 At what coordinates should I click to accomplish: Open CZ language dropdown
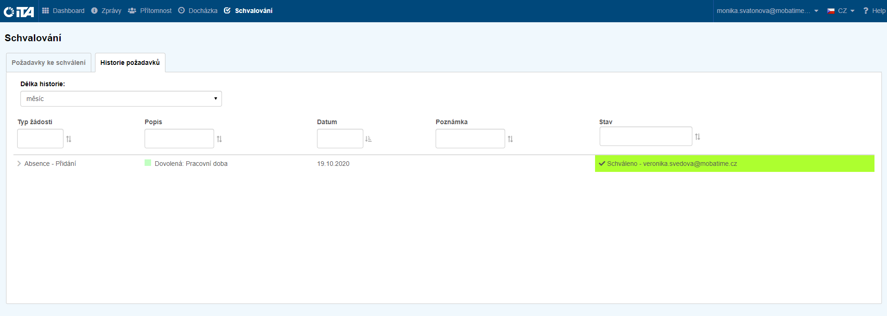[x=841, y=11]
